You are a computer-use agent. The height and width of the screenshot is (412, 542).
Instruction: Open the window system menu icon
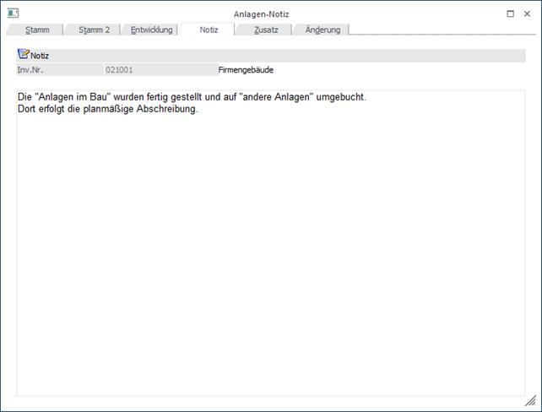(13, 14)
